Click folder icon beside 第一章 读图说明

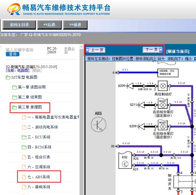point(15,87)
